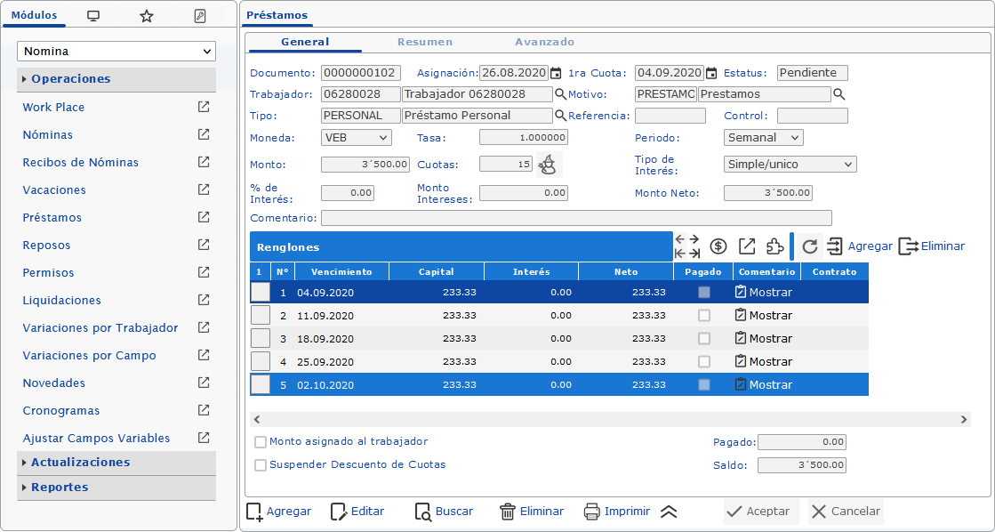Image resolution: width=995 pixels, height=532 pixels.
Task: Click the refresh icon in Renglones toolbar
Action: 810,246
